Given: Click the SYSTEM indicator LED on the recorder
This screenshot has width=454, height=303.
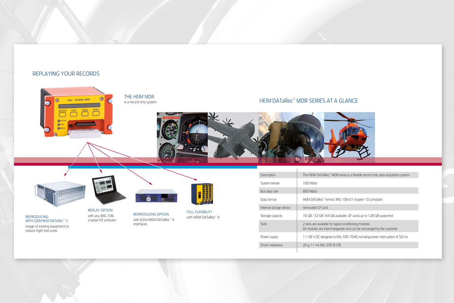Looking at the screenshot, I should 59,120.
